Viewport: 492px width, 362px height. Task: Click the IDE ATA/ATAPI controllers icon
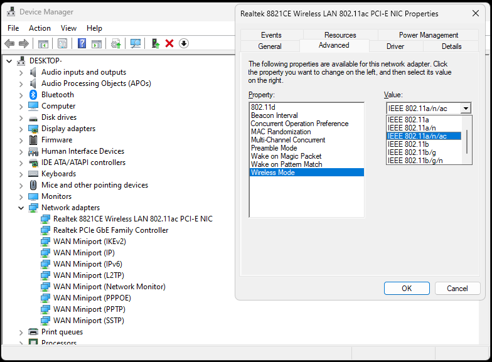(x=33, y=162)
